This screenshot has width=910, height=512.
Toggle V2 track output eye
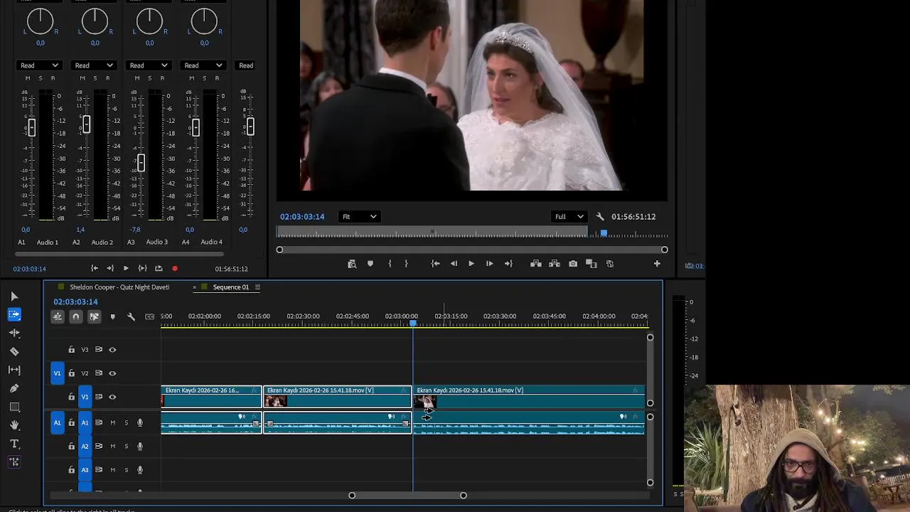coord(112,373)
